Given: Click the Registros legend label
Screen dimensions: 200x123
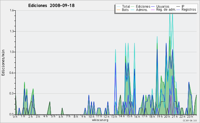Looking at the screenshot, I should click(189, 10).
